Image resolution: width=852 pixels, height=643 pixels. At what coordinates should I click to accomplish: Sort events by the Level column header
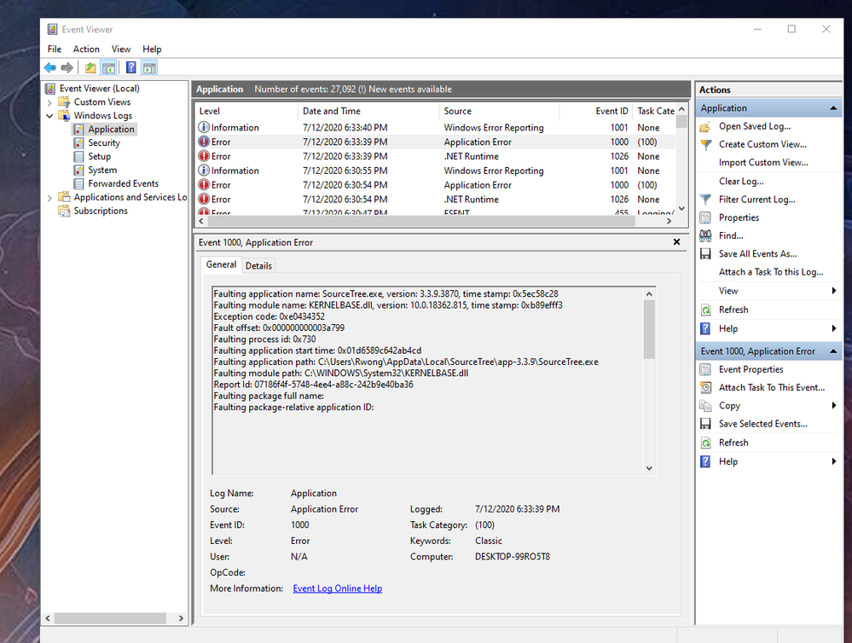[246, 111]
